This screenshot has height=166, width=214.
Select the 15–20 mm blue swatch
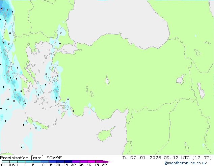[53, 162]
